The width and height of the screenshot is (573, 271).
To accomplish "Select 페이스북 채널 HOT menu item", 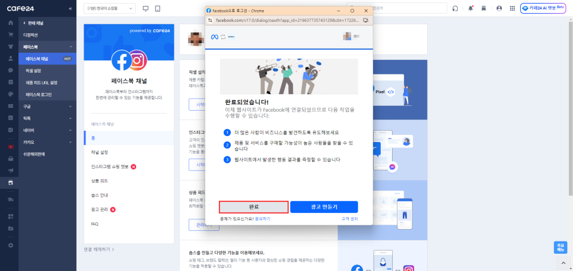I will pyautogui.click(x=47, y=59).
